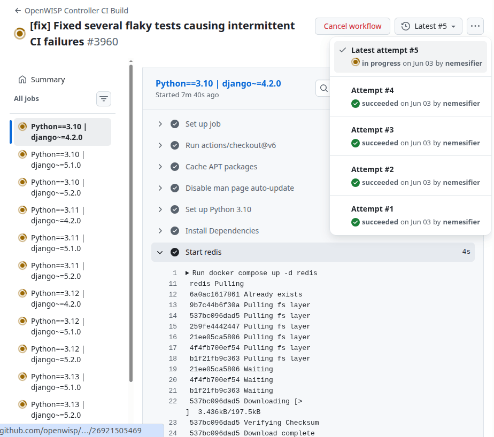The image size is (494, 437).
Task: Expand the Cache APT packages step
Action: (x=160, y=167)
